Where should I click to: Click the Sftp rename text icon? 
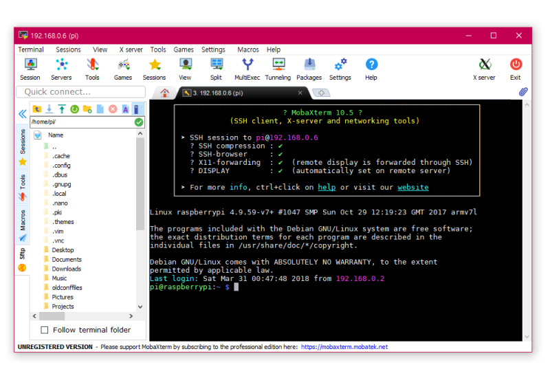tap(126, 109)
